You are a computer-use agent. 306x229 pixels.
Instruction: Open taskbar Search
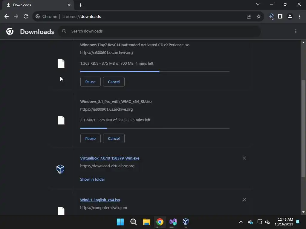pyautogui.click(x=134, y=222)
